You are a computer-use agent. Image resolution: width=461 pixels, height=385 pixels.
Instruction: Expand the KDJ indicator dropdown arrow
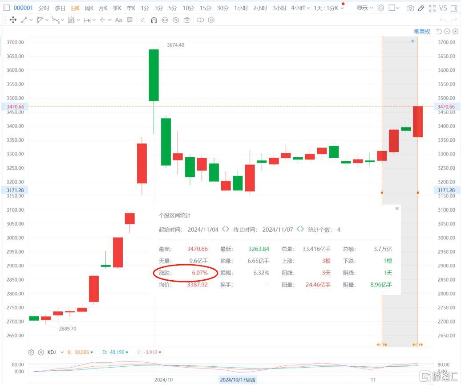click(x=62, y=352)
